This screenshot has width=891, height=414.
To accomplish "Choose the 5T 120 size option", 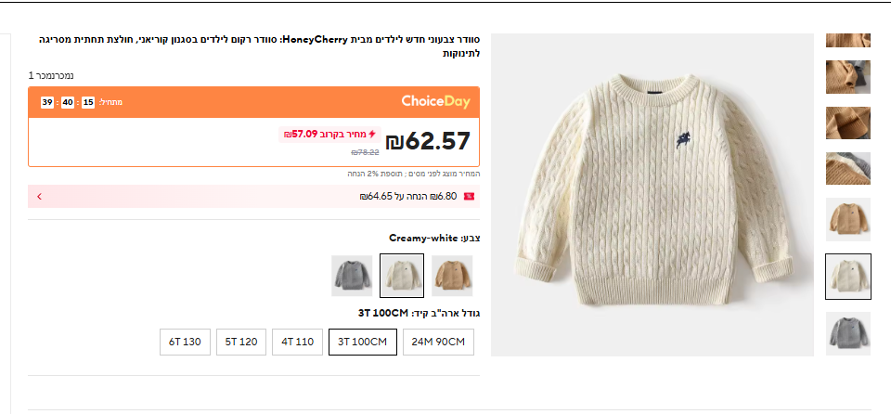I will [x=243, y=342].
